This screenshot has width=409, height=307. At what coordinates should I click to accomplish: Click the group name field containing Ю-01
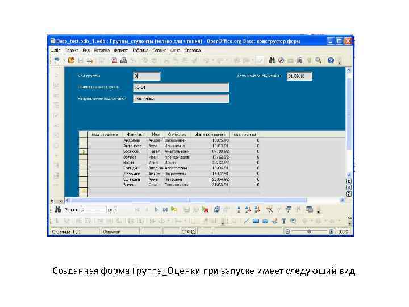pos(181,87)
